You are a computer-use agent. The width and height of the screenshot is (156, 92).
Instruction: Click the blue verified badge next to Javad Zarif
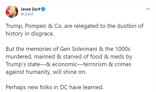(43, 9)
